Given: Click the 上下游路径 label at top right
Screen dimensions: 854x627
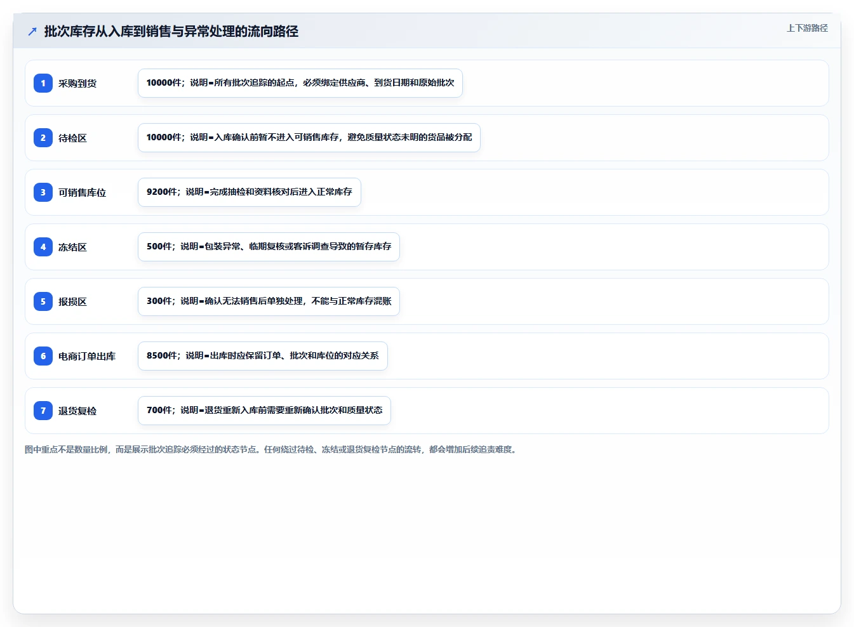Looking at the screenshot, I should coord(807,28).
